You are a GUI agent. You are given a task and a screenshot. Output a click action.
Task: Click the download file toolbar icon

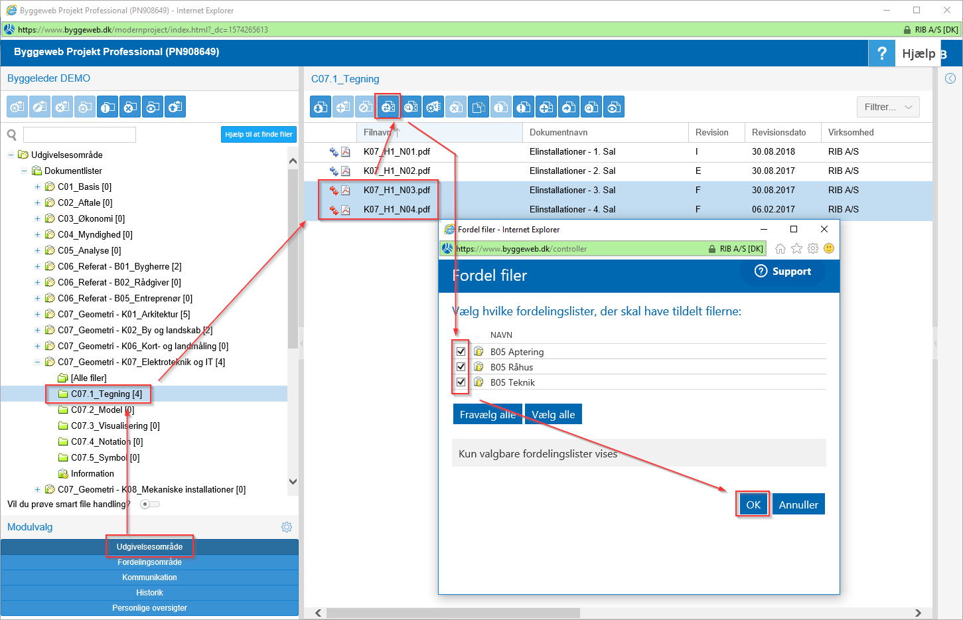(321, 107)
